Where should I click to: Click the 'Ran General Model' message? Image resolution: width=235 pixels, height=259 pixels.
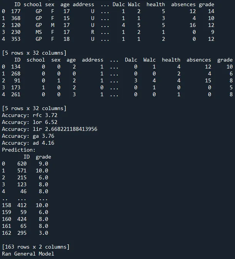[28, 254]
